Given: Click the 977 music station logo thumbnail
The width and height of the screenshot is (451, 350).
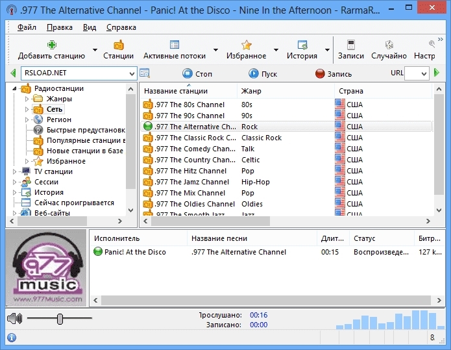Looking at the screenshot, I should (x=46, y=268).
